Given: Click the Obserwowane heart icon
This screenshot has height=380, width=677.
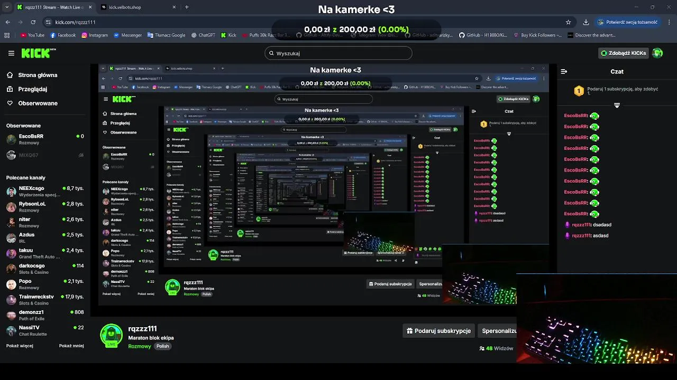Looking at the screenshot, I should (10, 103).
